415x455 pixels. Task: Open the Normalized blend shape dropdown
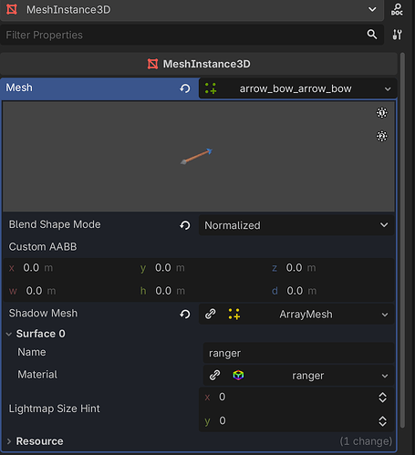point(296,225)
